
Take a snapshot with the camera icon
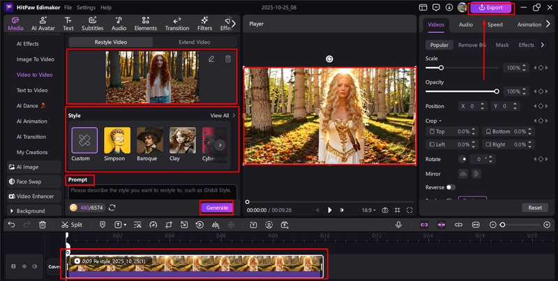(384, 210)
